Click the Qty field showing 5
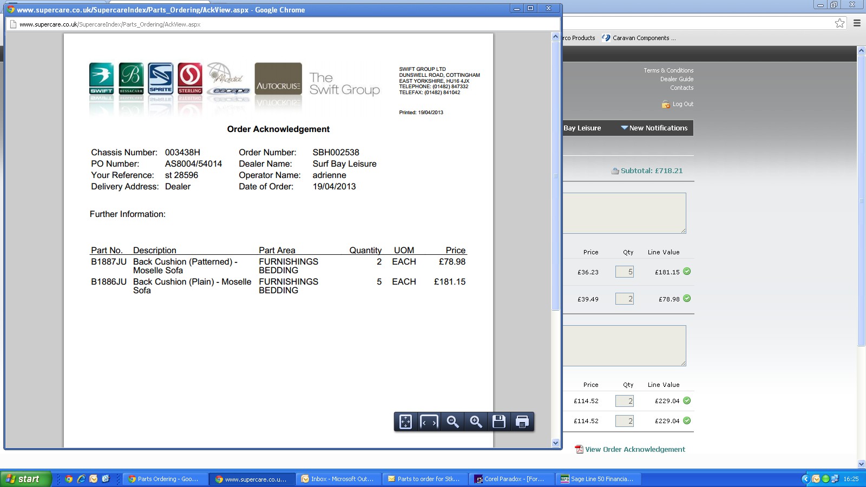 (x=625, y=272)
